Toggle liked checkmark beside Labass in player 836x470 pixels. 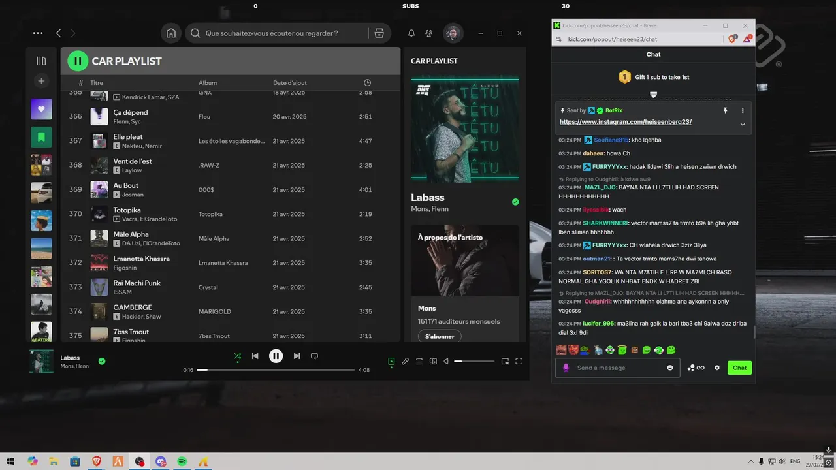coord(102,361)
